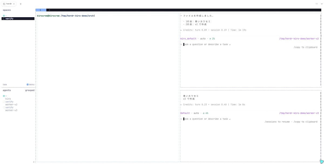This screenshot has height=164, width=324.
Task: Click the Default agent label in worker-v3 pane
Action: 185,113
